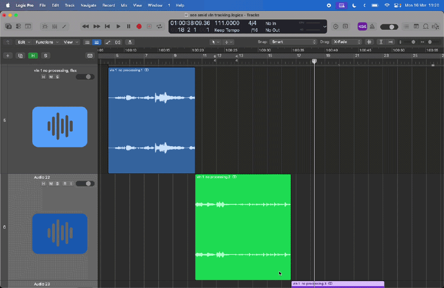Record-enable the Audio 22 track
Viewport: 444px width, 288px height.
click(65, 184)
